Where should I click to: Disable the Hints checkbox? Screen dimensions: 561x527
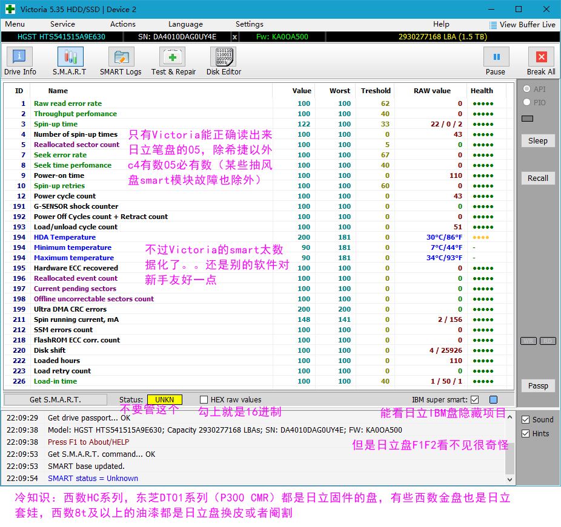[x=526, y=433]
